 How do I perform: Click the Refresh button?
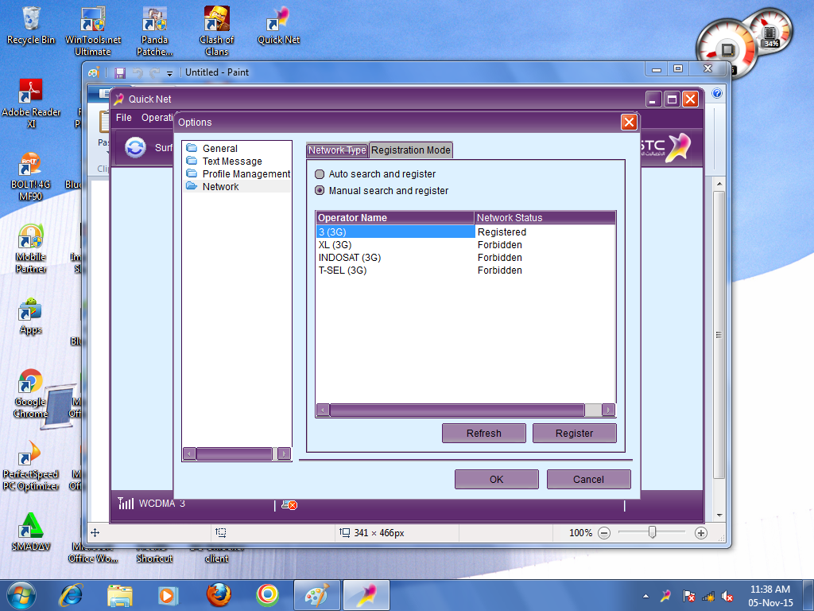pyautogui.click(x=484, y=434)
